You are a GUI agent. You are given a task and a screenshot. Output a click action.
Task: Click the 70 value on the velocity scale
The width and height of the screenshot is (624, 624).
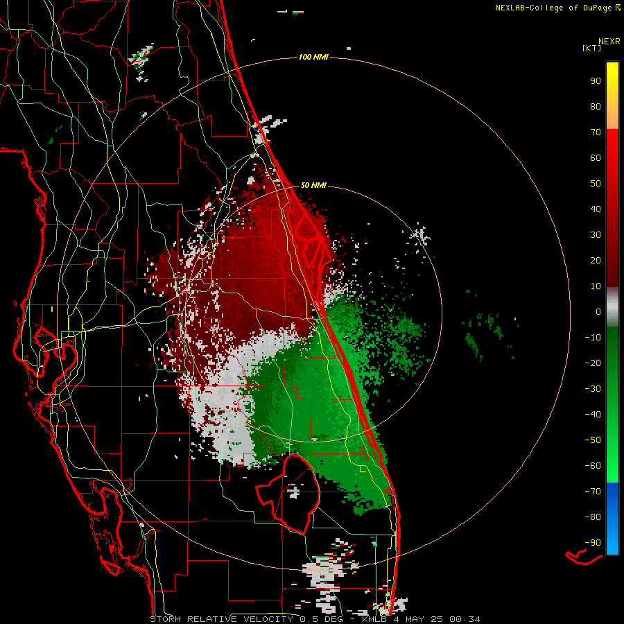596,132
